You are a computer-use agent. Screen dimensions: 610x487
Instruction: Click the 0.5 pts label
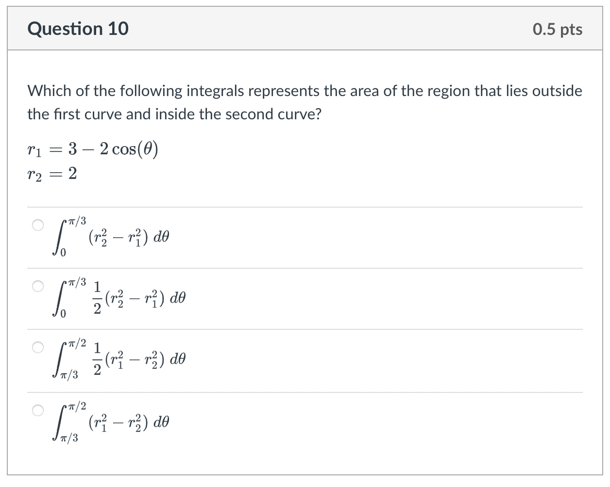point(557,29)
